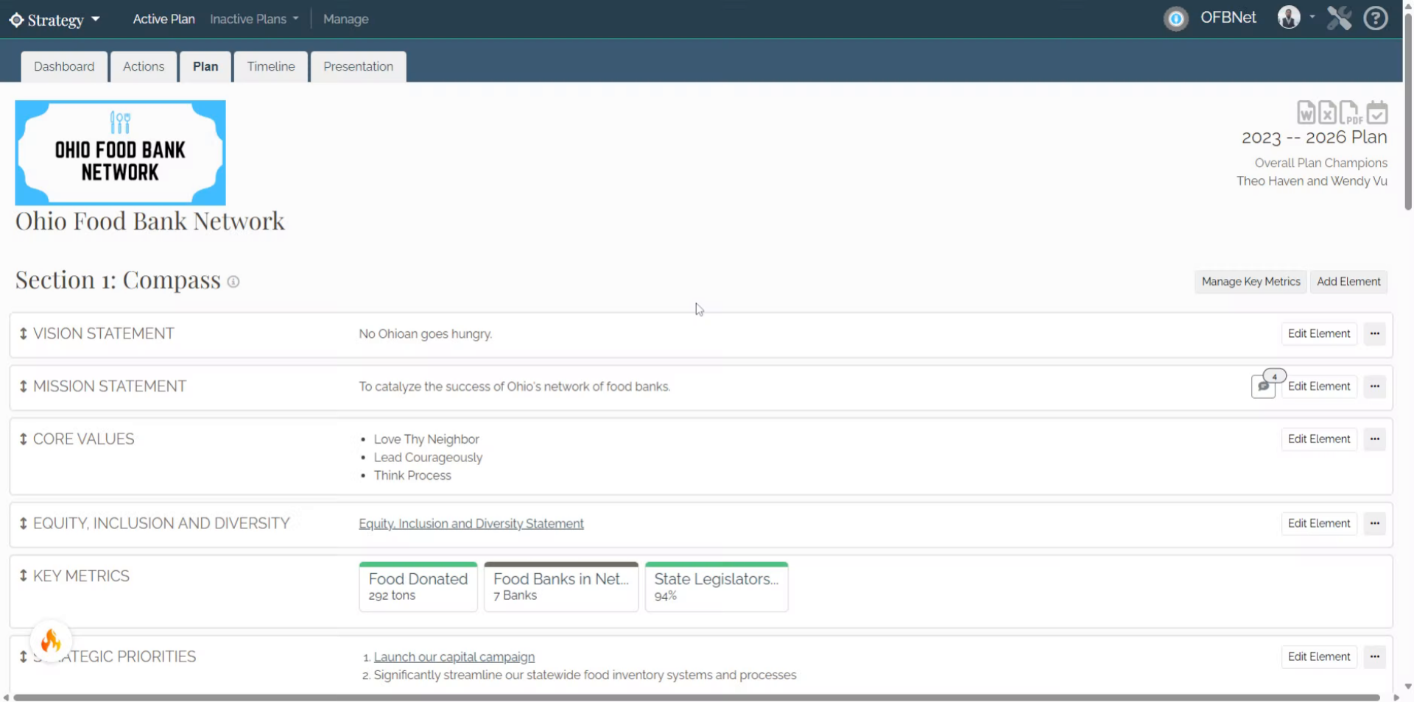Image resolution: width=1414 pixels, height=702 pixels.
Task: Click the Love Thy Neighbor core value
Action: [x=426, y=439]
